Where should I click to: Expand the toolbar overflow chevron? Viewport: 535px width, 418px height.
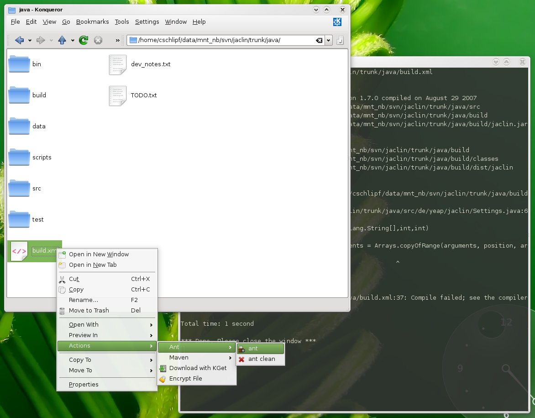117,40
